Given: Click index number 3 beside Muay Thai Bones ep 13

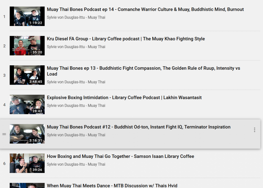Looking at the screenshot, I should [x=4, y=75].
